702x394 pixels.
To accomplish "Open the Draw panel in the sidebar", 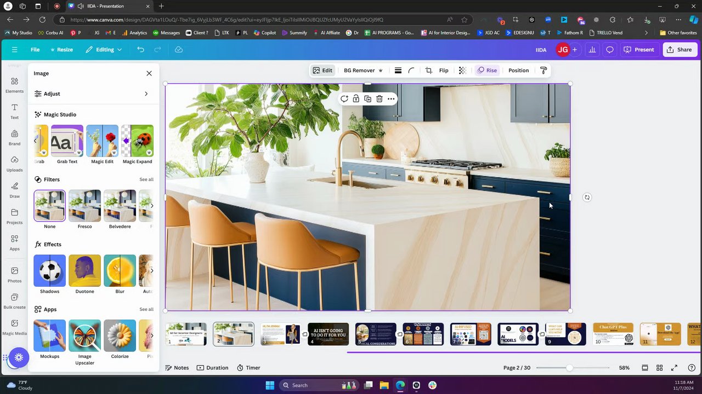I will [14, 190].
